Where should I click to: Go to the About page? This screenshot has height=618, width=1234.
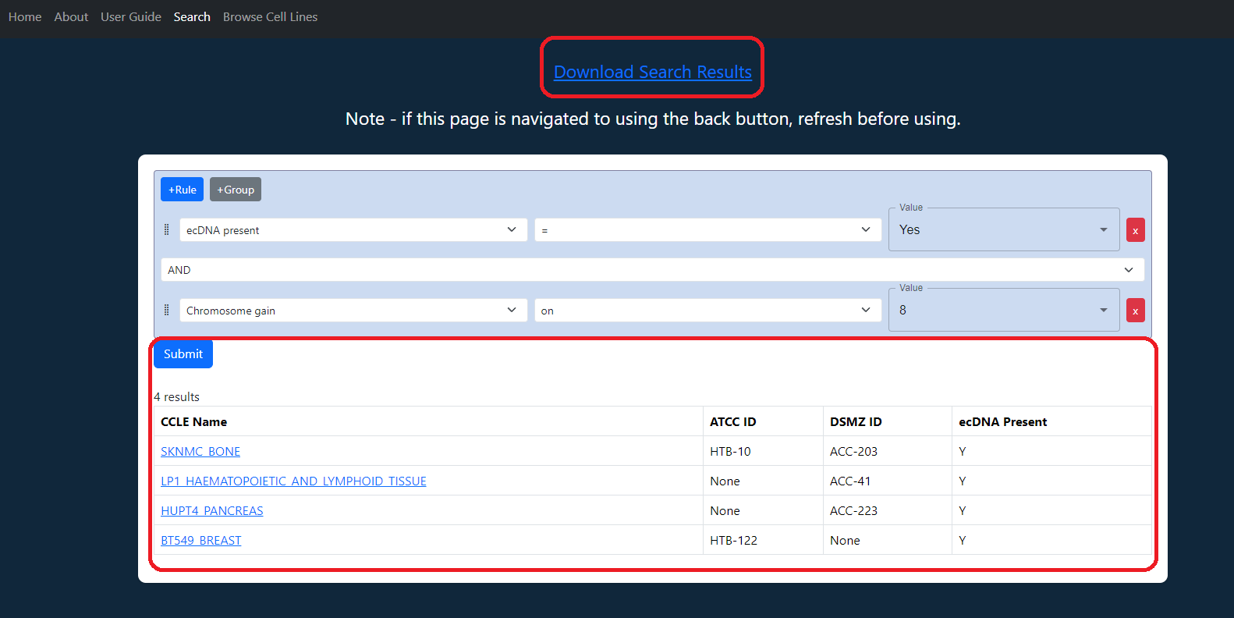click(x=71, y=16)
